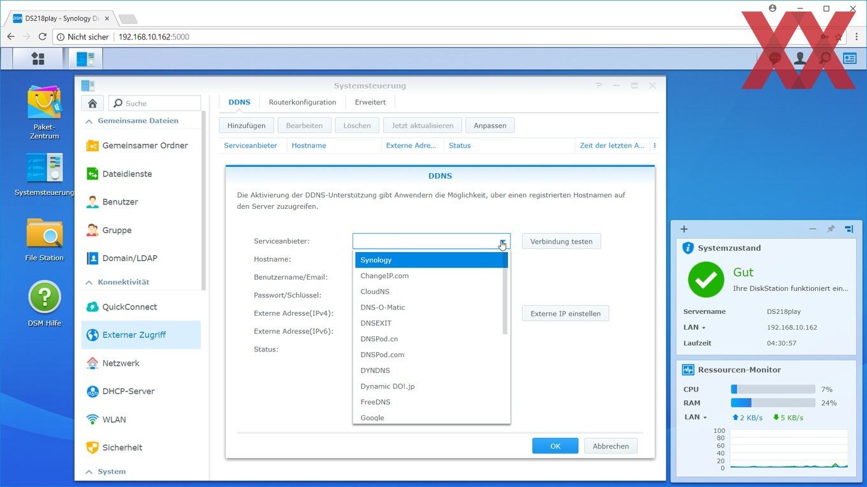Choose DNSEXIT provider
This screenshot has height=487, width=867.
(430, 323)
